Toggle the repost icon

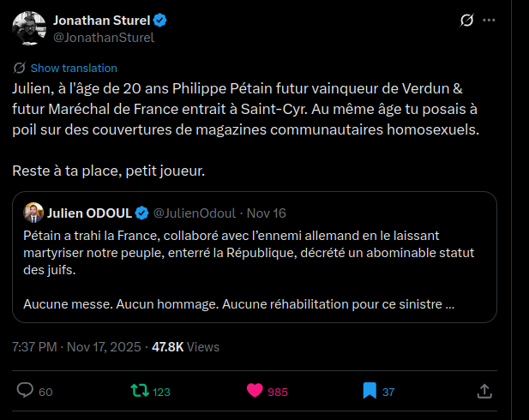(139, 391)
